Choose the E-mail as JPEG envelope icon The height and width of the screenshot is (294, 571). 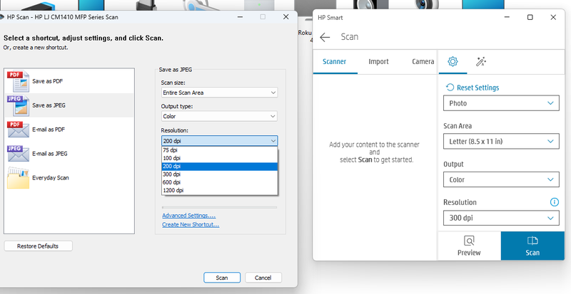point(18,153)
